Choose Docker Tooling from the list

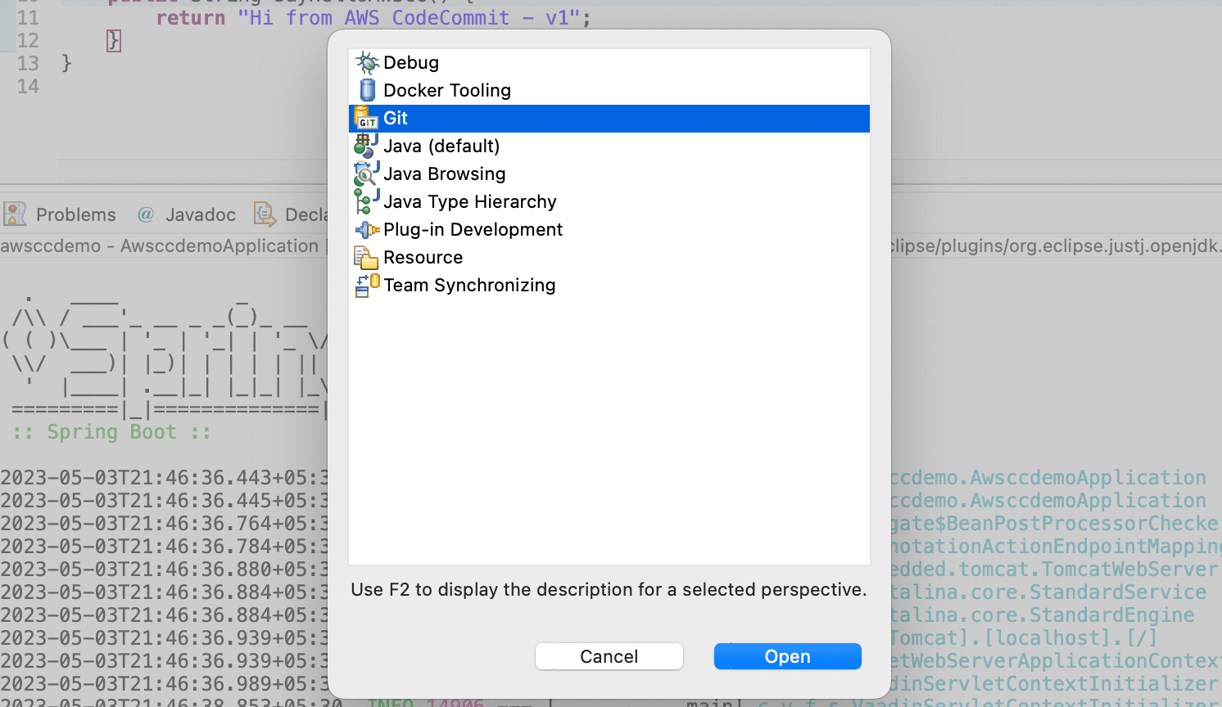click(609, 91)
